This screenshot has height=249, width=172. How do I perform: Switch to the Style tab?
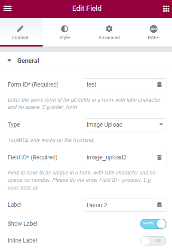pyautogui.click(x=64, y=32)
